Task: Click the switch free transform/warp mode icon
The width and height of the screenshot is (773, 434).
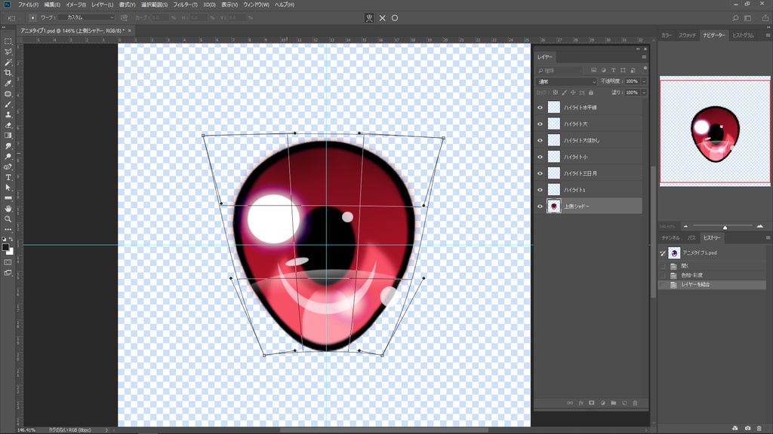Action: coord(368,18)
